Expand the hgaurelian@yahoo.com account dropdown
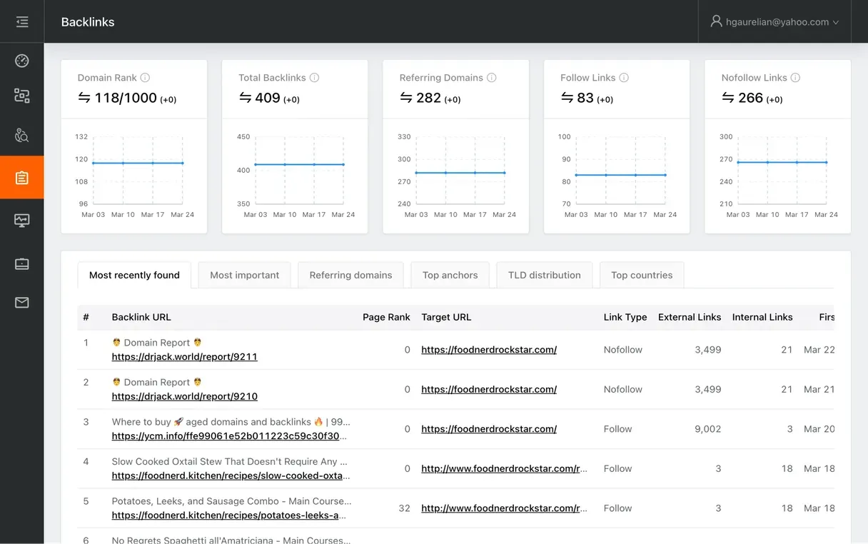The width and height of the screenshot is (868, 544). pos(774,21)
